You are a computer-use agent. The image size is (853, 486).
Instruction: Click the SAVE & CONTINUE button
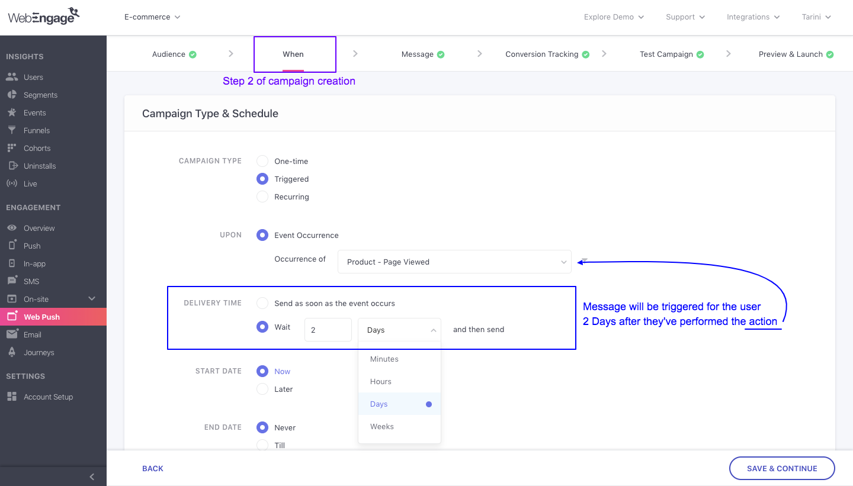pyautogui.click(x=782, y=468)
